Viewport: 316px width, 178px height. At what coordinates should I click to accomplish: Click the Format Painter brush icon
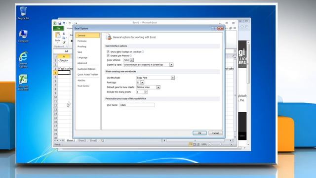pos(64,42)
